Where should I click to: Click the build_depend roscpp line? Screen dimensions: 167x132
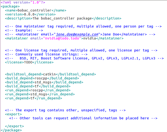click(42, 78)
